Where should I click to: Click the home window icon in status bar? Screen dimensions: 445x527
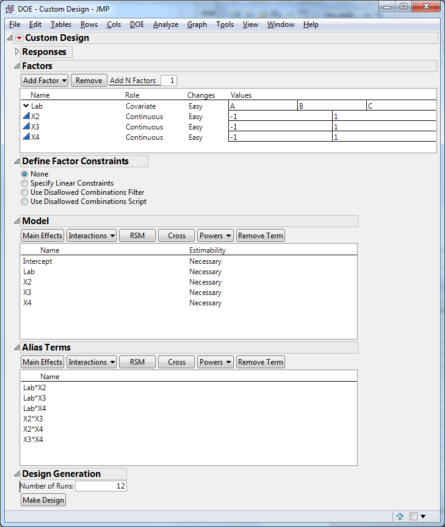pyautogui.click(x=400, y=516)
